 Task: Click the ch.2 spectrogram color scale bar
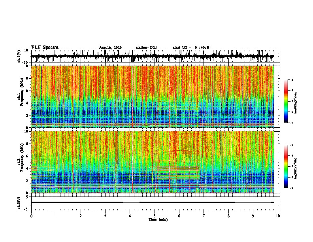point(286,166)
